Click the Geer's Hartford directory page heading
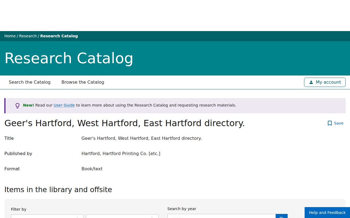The width and height of the screenshot is (350, 218). 125,123
